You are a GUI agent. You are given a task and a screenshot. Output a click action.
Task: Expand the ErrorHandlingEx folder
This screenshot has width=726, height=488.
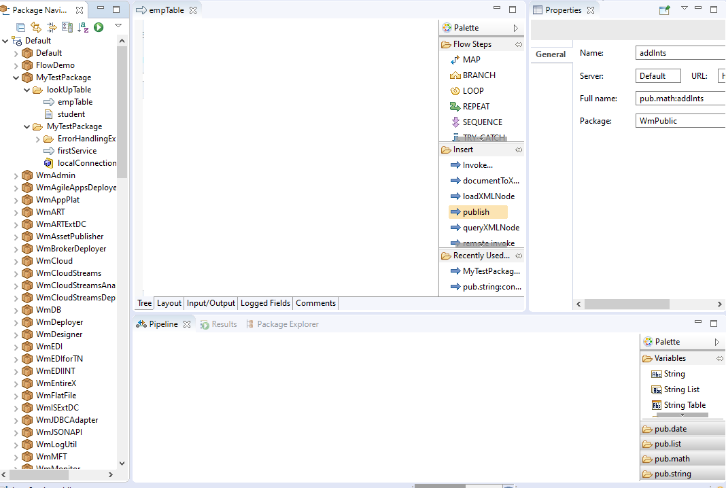tap(38, 139)
